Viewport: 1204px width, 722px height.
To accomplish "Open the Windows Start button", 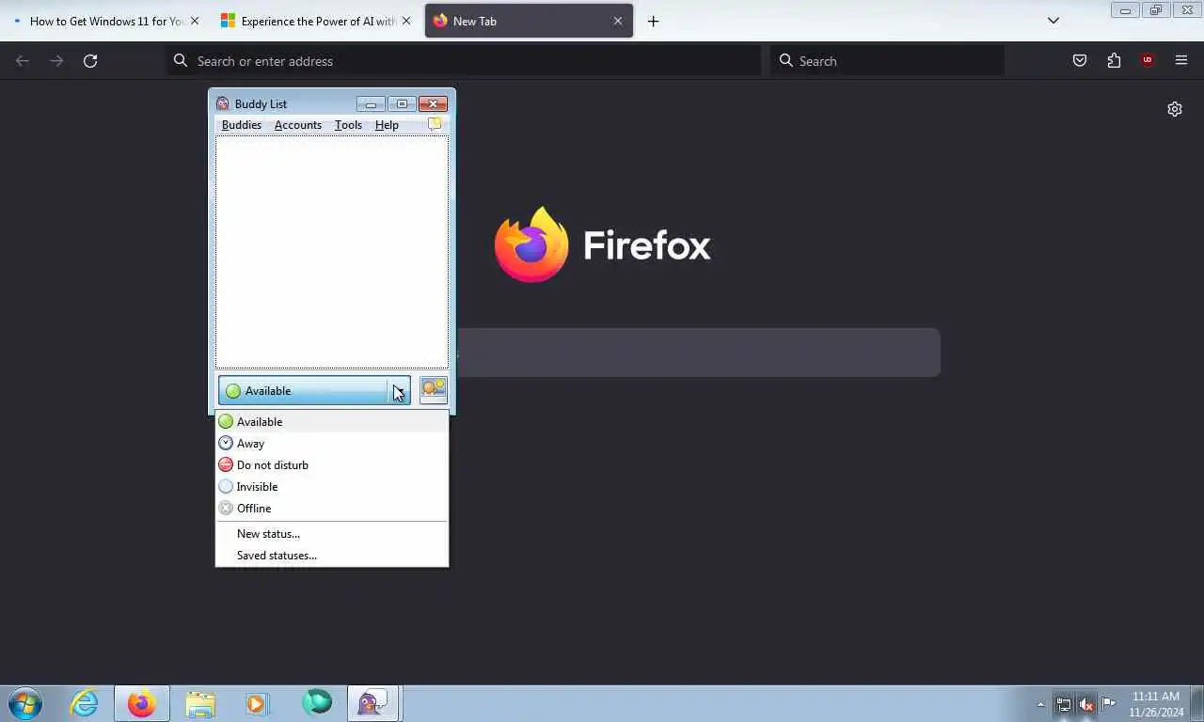I will [25, 703].
